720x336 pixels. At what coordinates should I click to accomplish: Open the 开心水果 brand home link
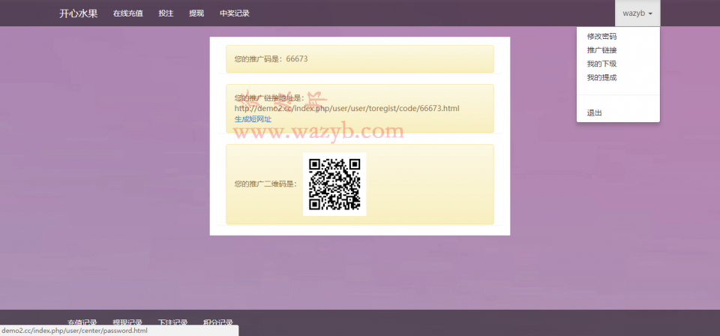click(x=78, y=13)
